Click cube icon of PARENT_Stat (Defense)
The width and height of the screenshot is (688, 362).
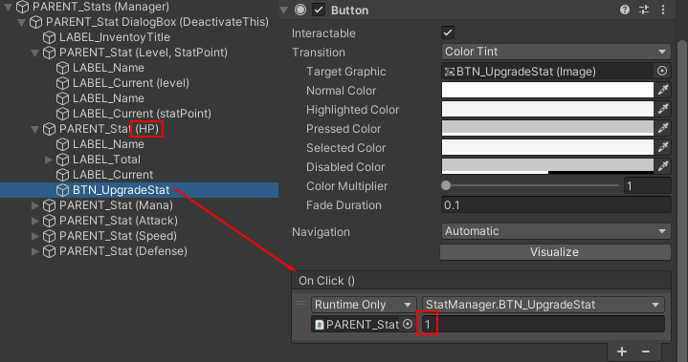point(49,251)
